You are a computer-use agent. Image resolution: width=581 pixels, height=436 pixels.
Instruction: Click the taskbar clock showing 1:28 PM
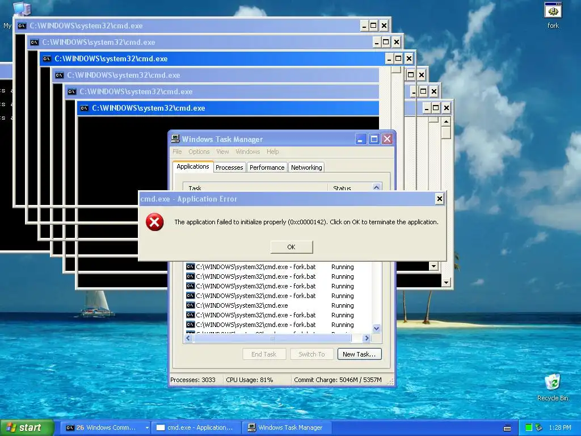(560, 427)
